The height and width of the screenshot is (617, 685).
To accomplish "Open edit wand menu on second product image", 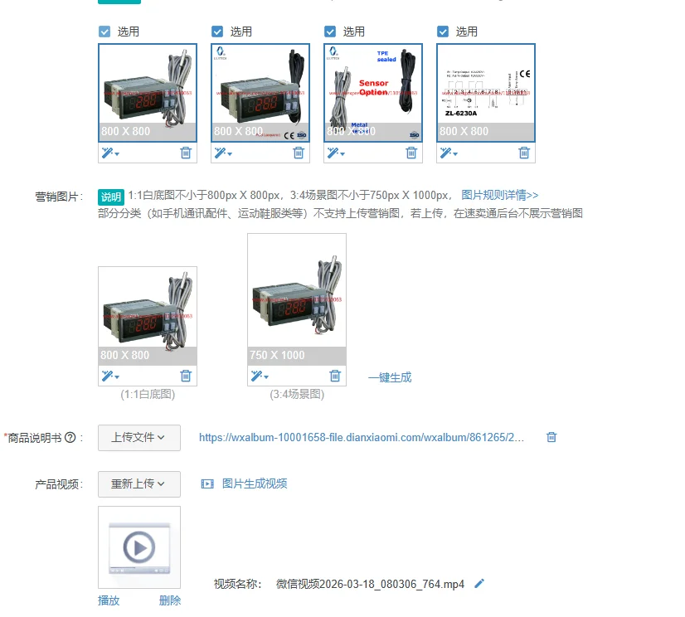I will [223, 153].
